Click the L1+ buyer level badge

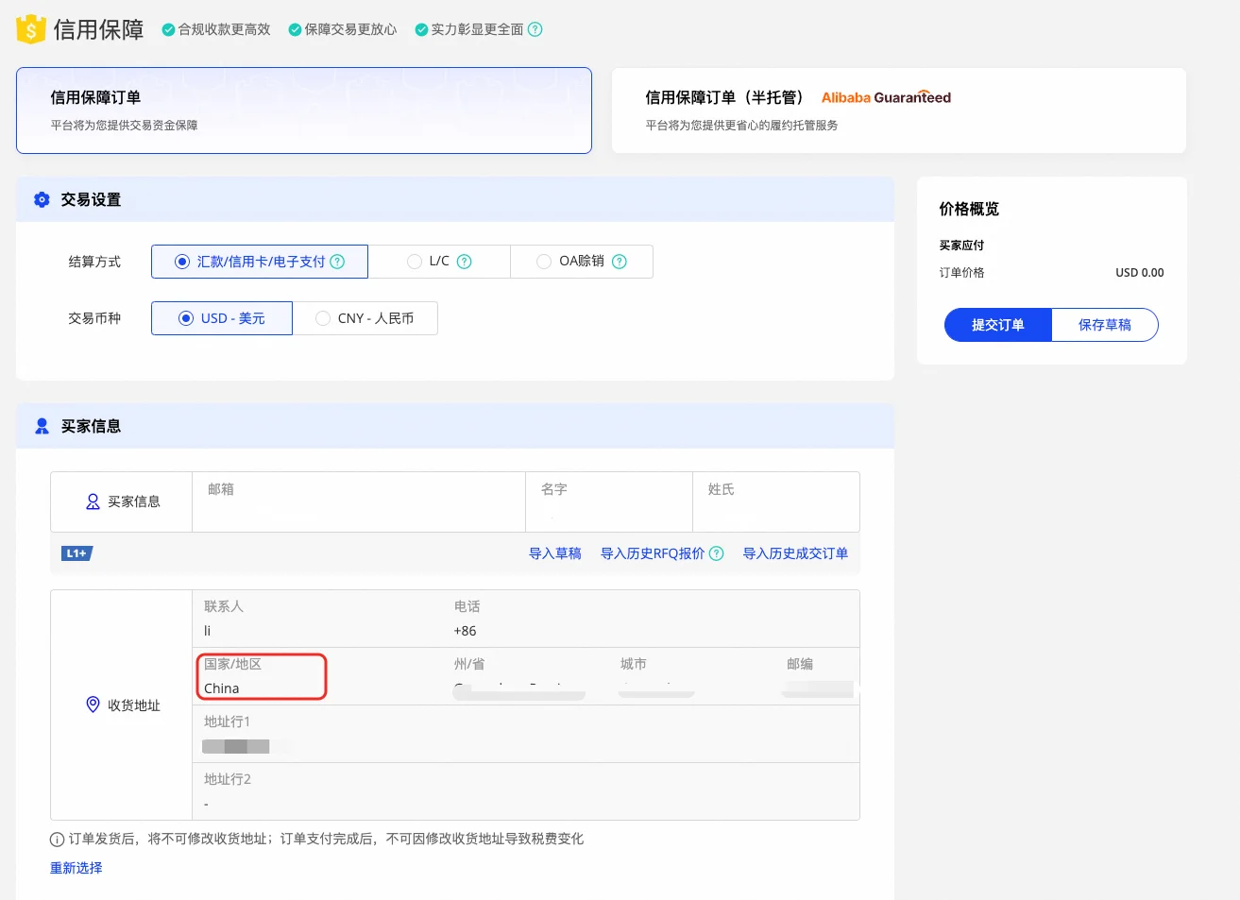[76, 553]
